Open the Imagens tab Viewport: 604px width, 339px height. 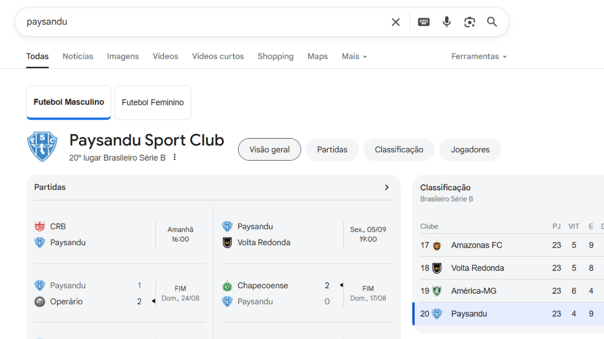click(x=123, y=56)
